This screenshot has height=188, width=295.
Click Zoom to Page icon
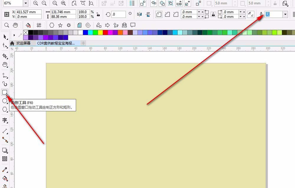pyautogui.click(x=74, y=3)
